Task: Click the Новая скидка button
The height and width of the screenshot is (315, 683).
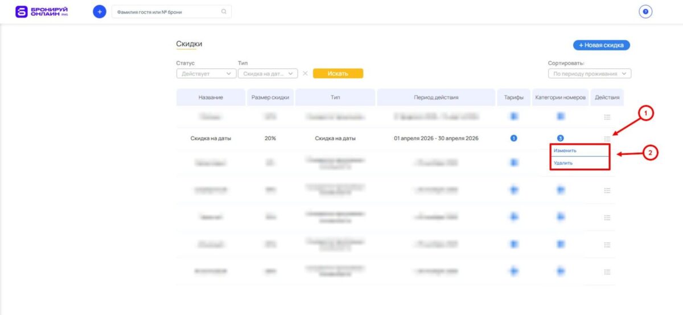Action: (x=601, y=45)
